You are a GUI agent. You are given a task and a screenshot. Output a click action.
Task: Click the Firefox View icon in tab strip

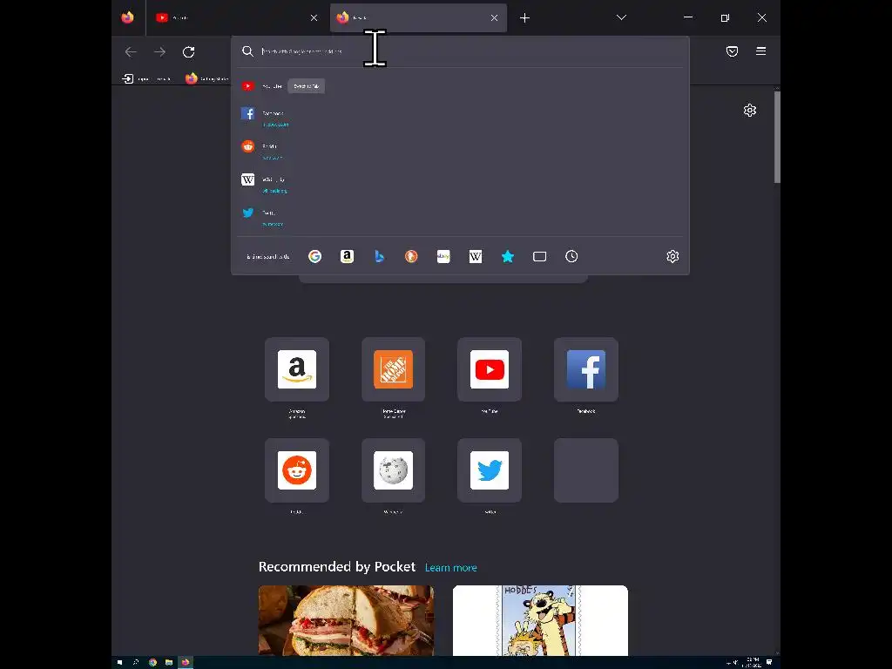(127, 17)
